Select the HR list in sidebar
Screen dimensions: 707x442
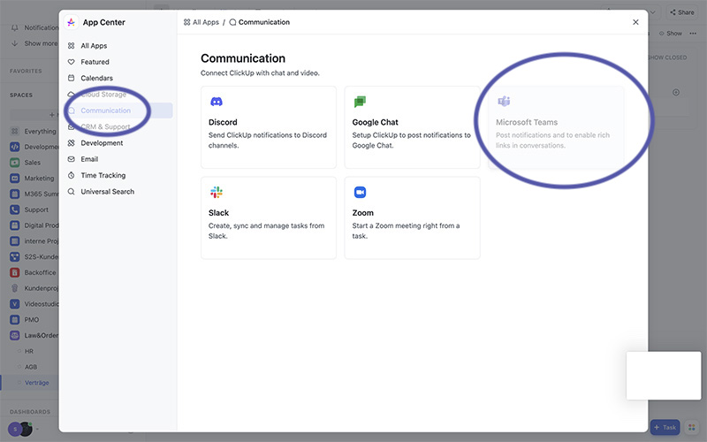click(29, 351)
